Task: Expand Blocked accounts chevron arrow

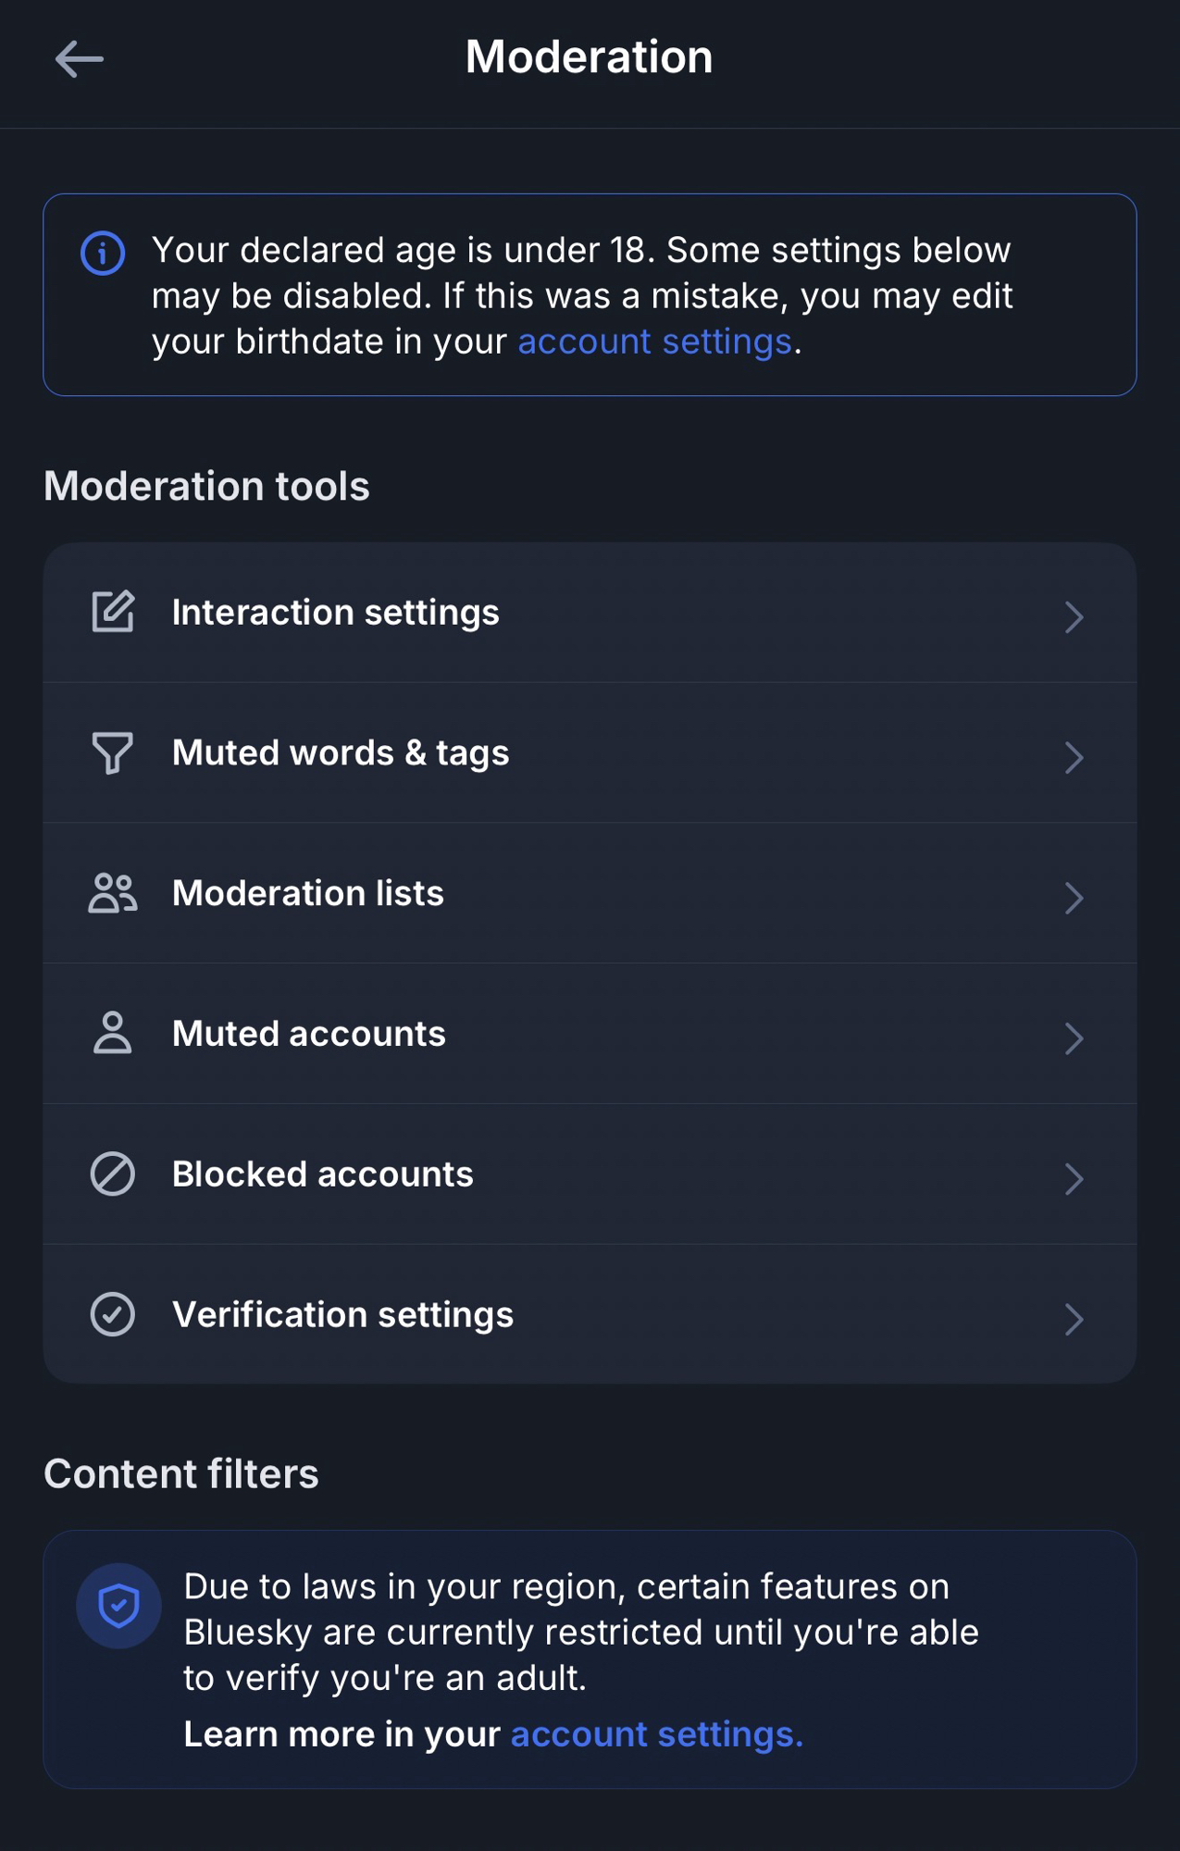Action: (1074, 1179)
